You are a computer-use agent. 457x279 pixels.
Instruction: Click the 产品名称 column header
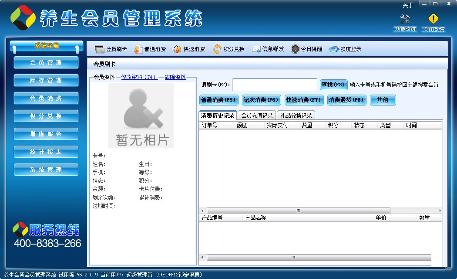point(308,218)
